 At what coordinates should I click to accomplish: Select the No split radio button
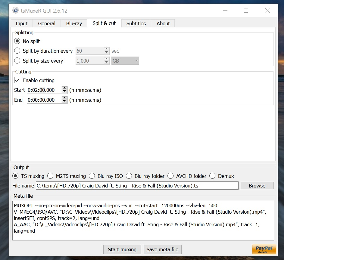pyautogui.click(x=17, y=41)
